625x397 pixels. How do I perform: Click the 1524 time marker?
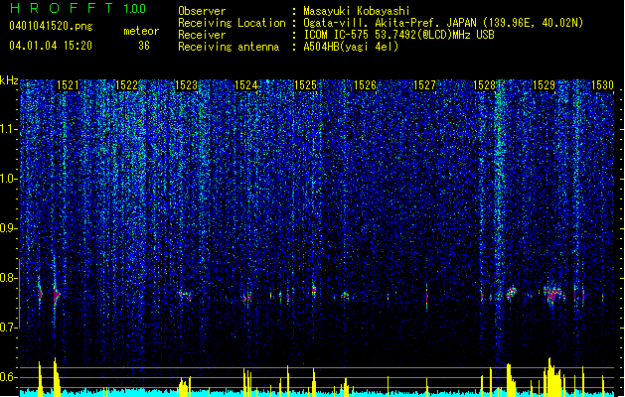pos(246,85)
